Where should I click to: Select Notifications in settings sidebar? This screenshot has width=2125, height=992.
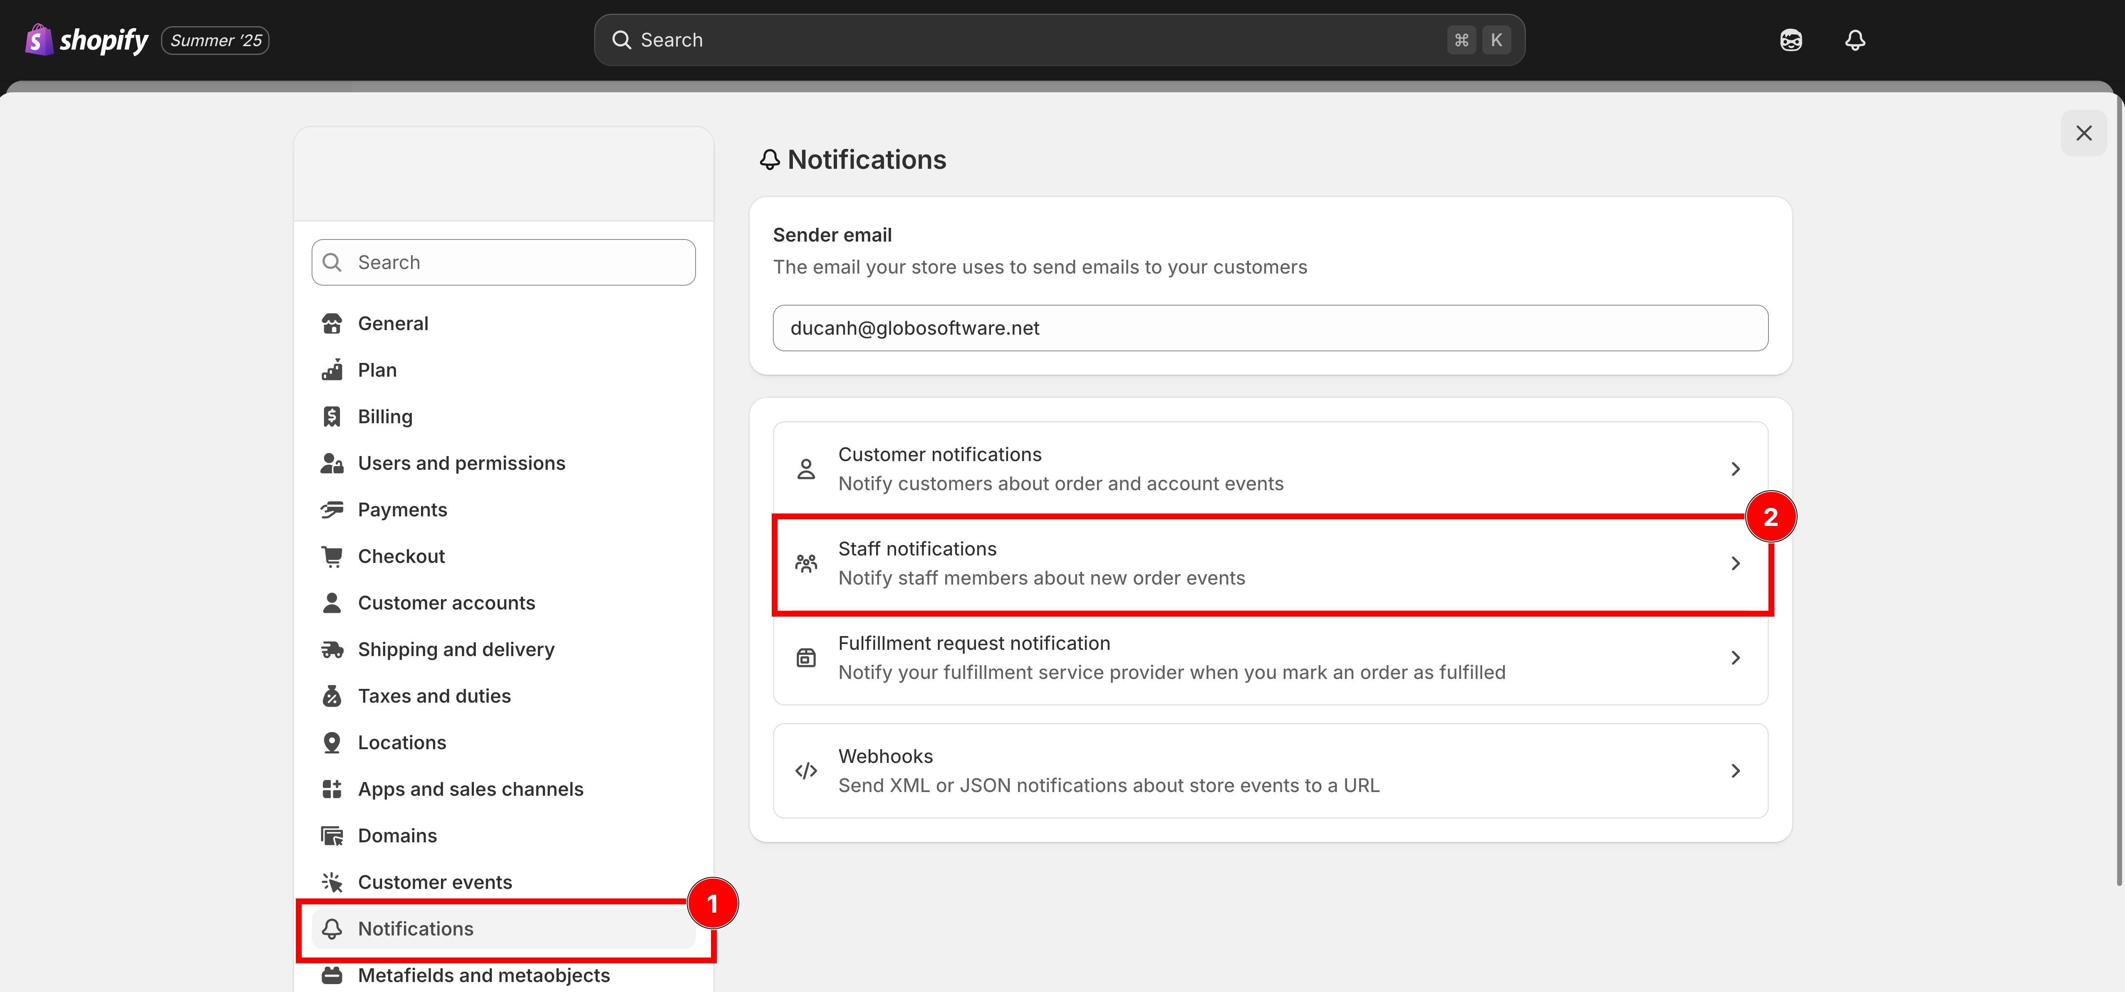coord(503,929)
